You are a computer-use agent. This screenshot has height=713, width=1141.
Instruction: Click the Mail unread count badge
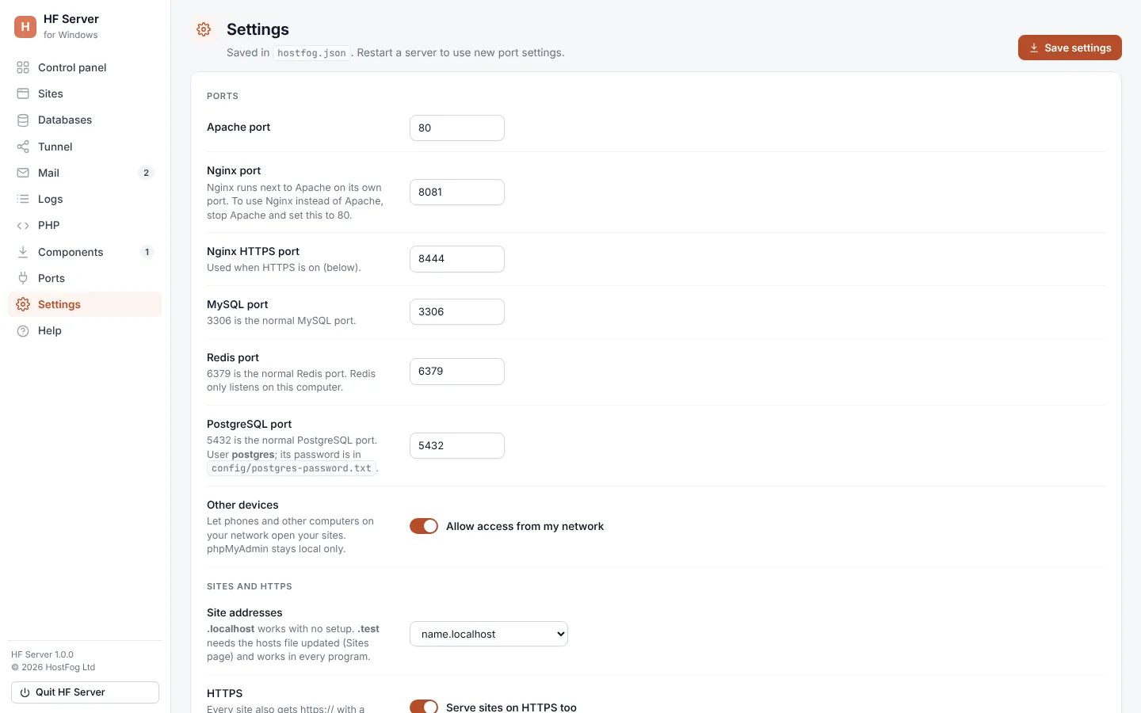[146, 173]
